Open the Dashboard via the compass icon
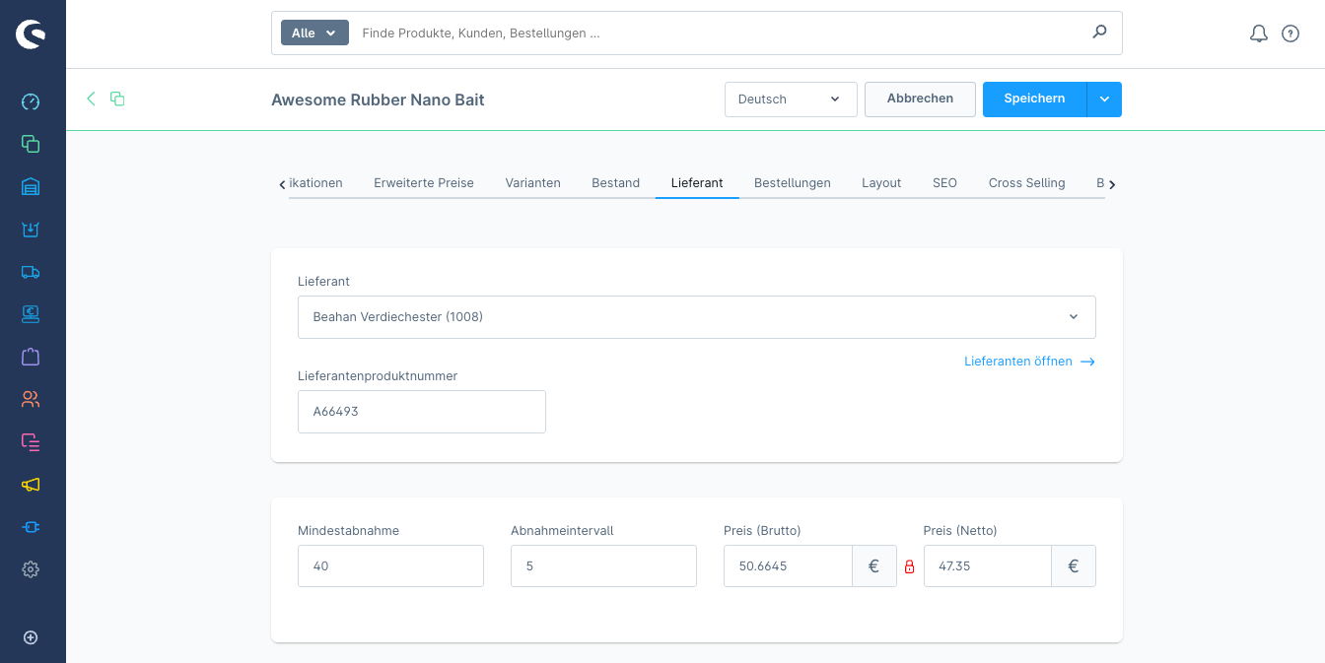This screenshot has height=663, width=1325. point(31,101)
